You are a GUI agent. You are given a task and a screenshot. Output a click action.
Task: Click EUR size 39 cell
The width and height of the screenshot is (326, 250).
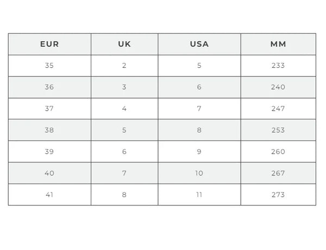[49, 152]
